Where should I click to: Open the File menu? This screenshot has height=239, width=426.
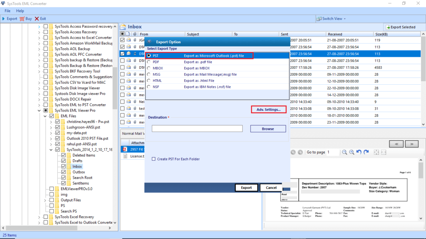pyautogui.click(x=7, y=11)
